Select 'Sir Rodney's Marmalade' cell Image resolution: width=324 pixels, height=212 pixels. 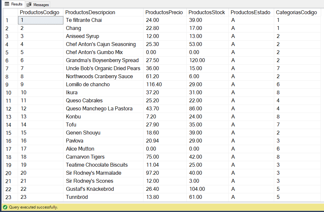[x=103, y=173]
